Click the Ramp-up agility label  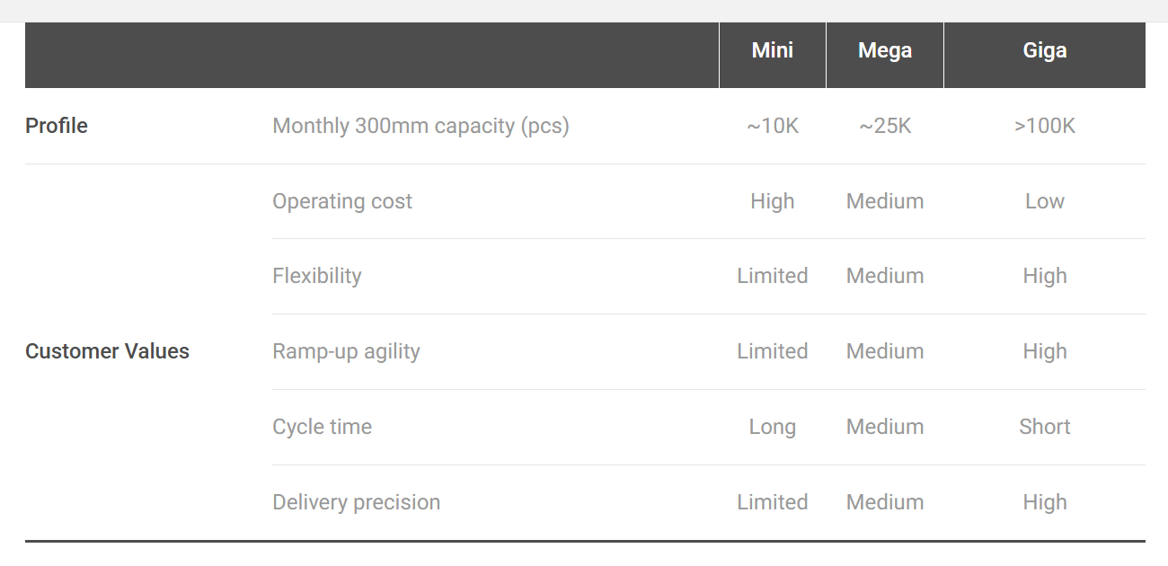coord(346,351)
